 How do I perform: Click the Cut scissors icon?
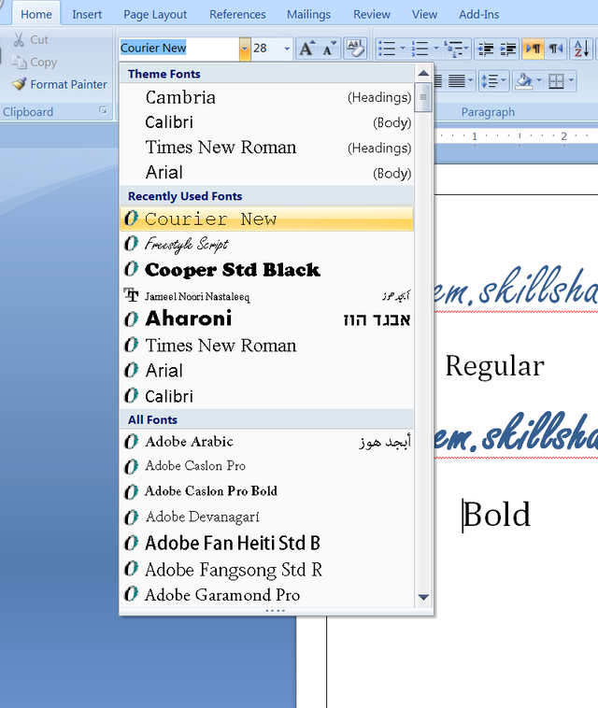click(19, 40)
